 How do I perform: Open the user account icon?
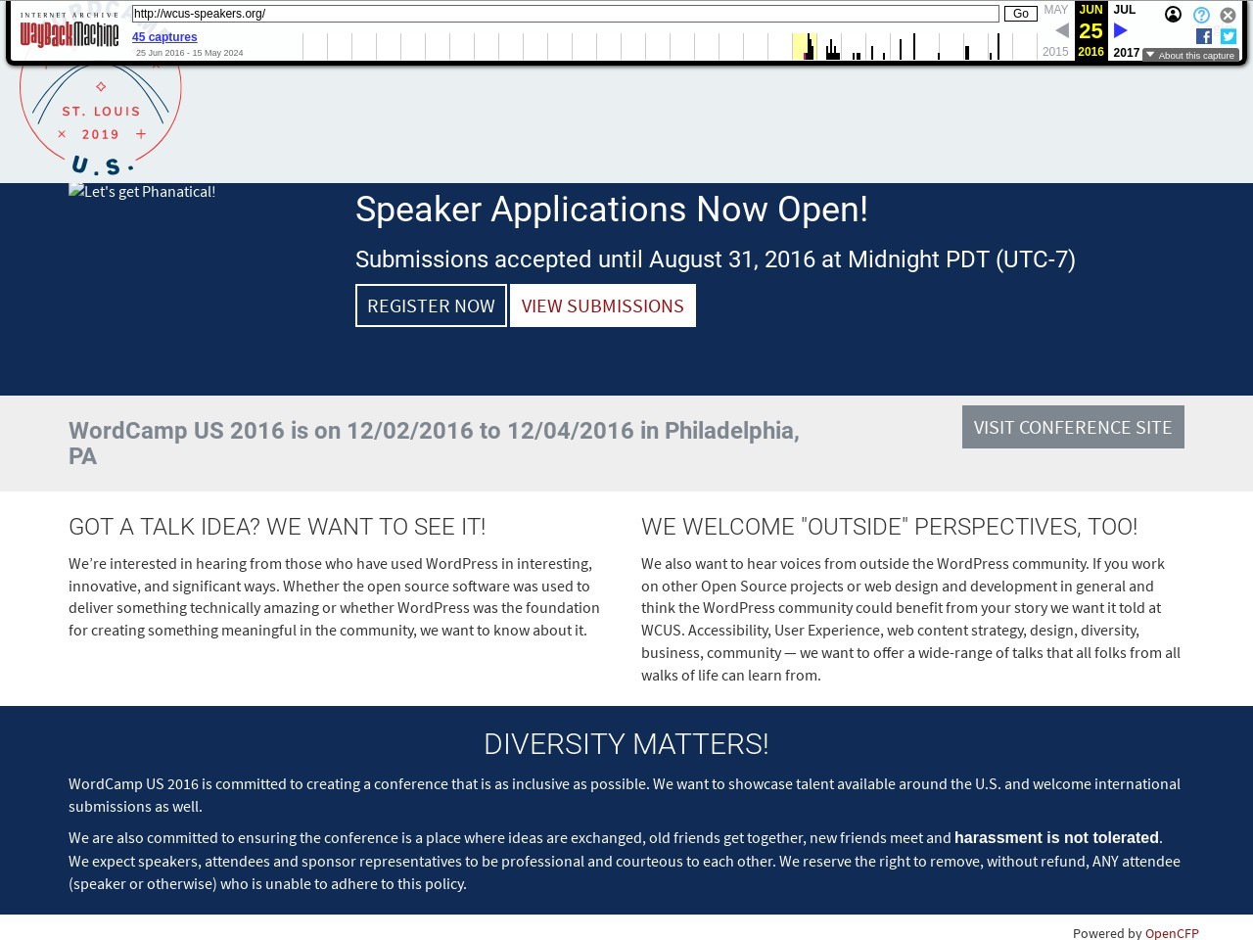1173,15
